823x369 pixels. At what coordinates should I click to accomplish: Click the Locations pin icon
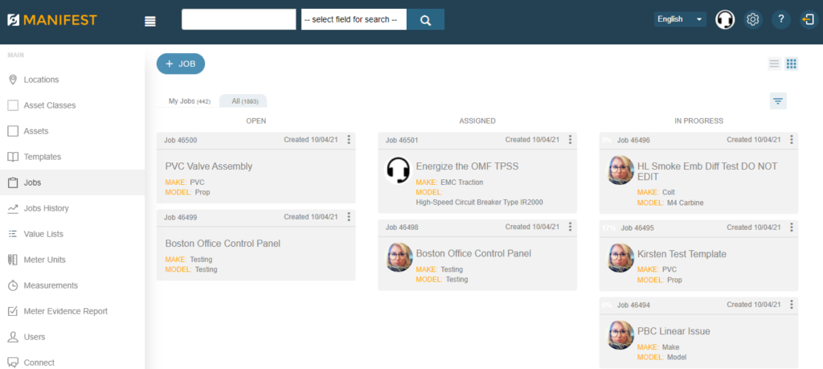13,80
